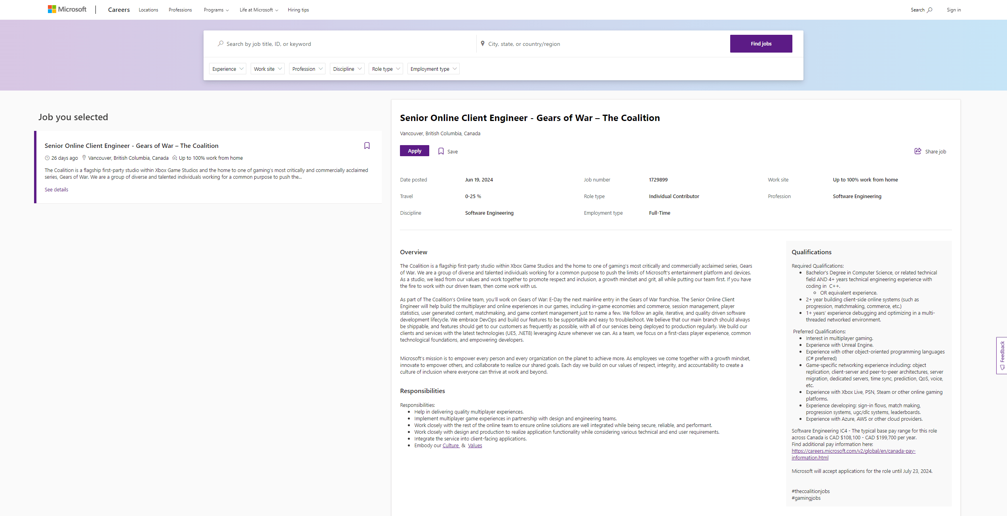1007x516 pixels.
Task: Expand the Work site filter
Action: (x=268, y=69)
